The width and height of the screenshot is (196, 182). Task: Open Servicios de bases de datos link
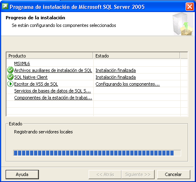click(x=53, y=91)
